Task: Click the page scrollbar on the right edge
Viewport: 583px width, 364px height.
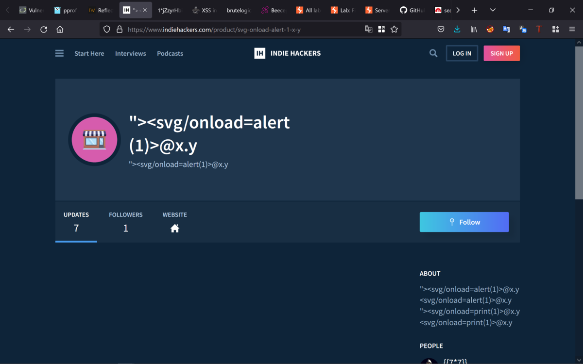Action: (579, 121)
